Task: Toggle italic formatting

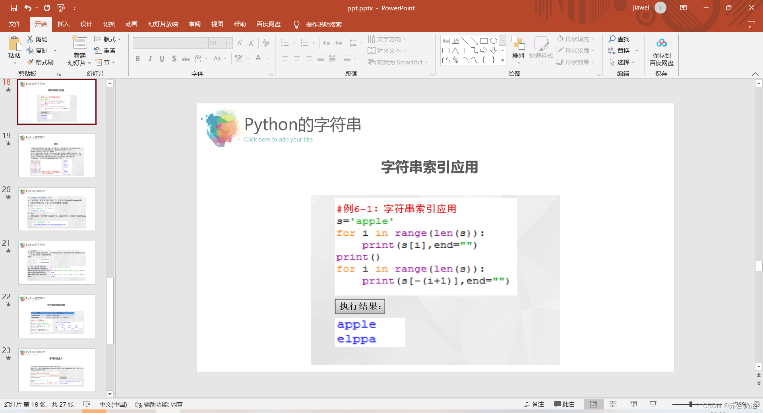Action: (x=150, y=58)
